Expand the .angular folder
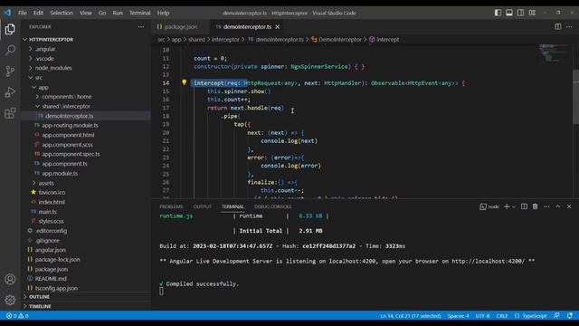The width and height of the screenshot is (579, 326). tap(45, 49)
